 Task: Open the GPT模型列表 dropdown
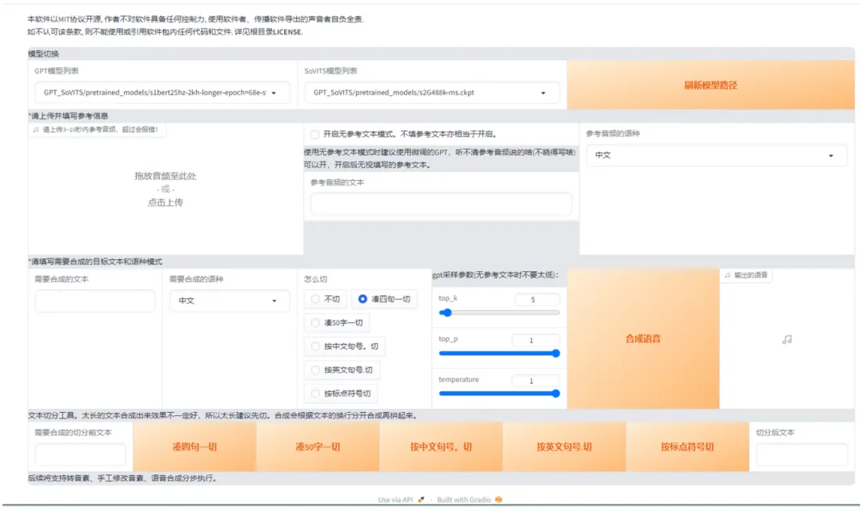(160, 93)
